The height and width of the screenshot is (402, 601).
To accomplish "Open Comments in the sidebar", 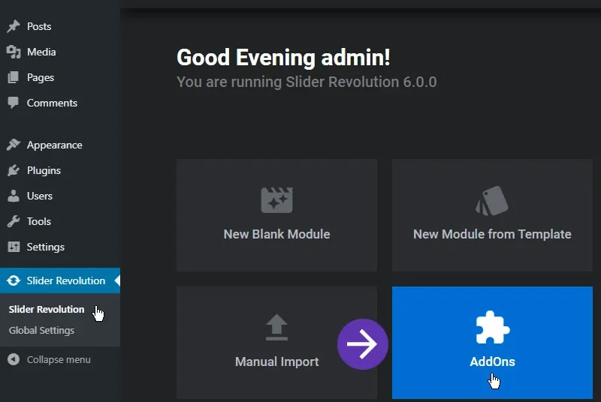I will 60,103.
